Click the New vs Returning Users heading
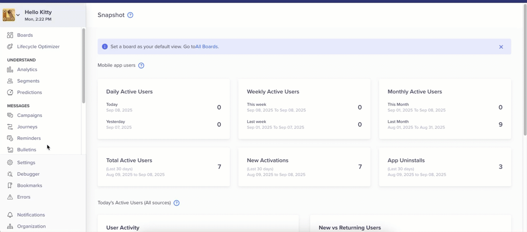Image resolution: width=527 pixels, height=232 pixels. coord(350,228)
